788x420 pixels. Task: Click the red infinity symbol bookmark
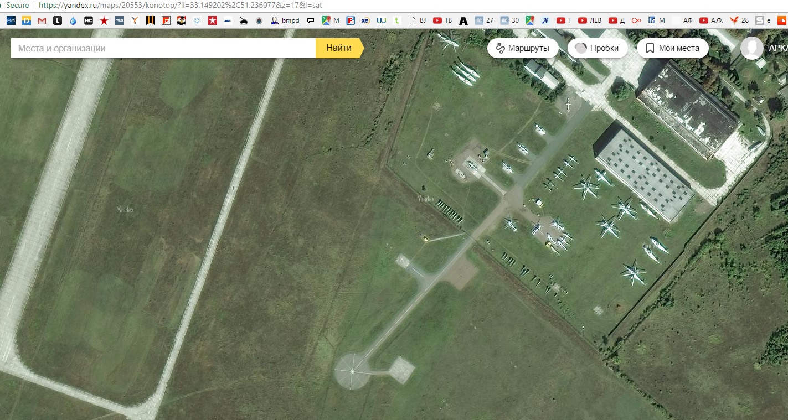(636, 20)
